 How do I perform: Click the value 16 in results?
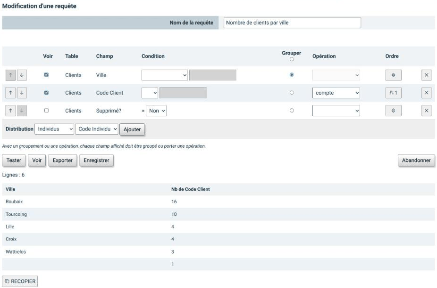[x=174, y=201]
